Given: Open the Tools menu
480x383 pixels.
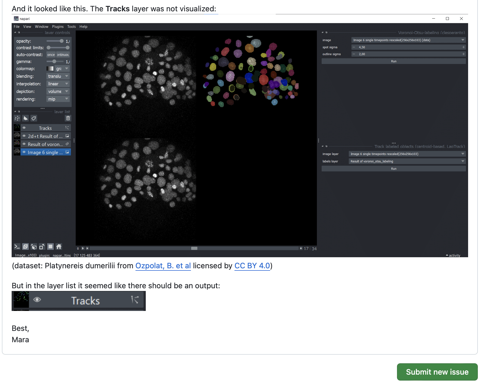Looking at the screenshot, I should [71, 26].
